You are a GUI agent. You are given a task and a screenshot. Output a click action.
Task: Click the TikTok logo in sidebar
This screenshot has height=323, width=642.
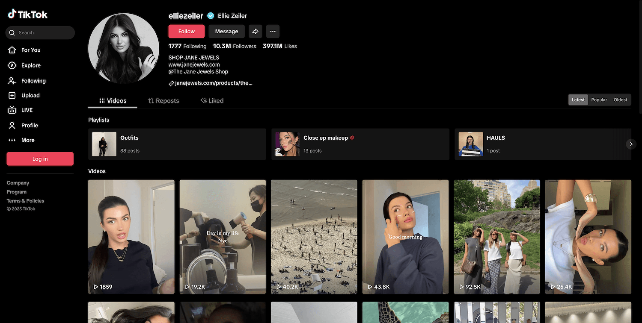(28, 15)
